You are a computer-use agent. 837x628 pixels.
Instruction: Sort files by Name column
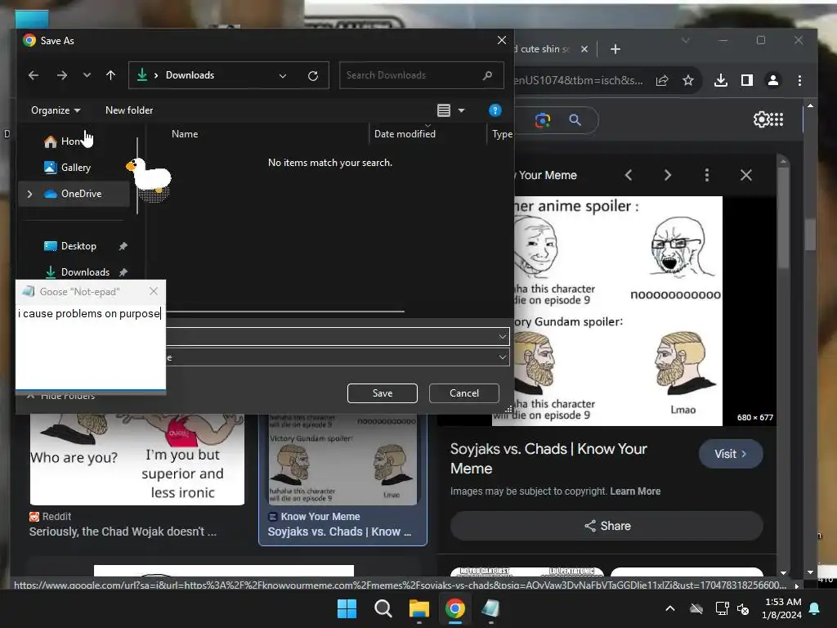tap(185, 134)
